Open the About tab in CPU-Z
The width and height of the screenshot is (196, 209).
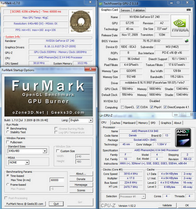click(177, 123)
